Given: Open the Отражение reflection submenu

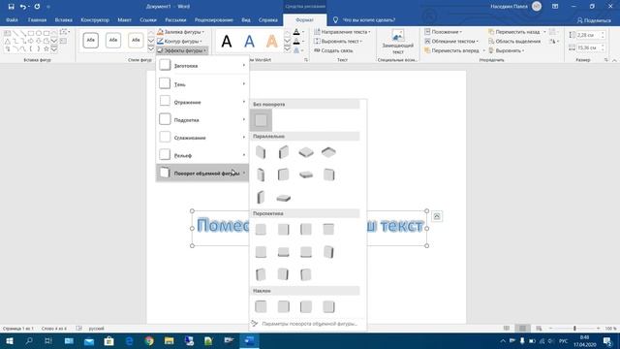Looking at the screenshot, I should [x=202, y=102].
